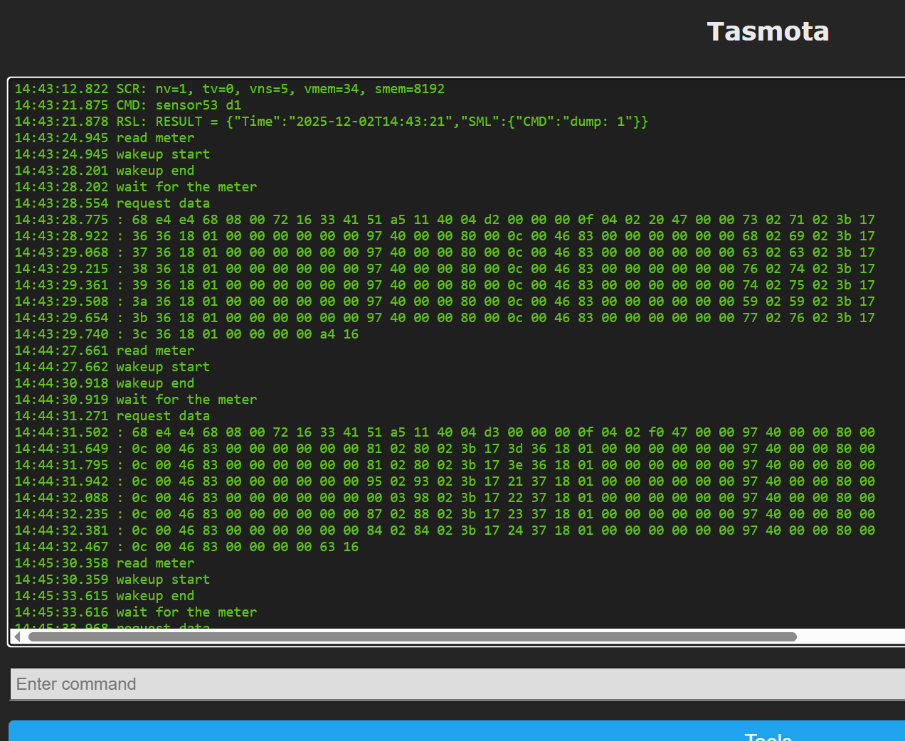The image size is (905, 741).
Task: Click the 14:43:24.945 'wakeup start' line
Action: click(112, 154)
